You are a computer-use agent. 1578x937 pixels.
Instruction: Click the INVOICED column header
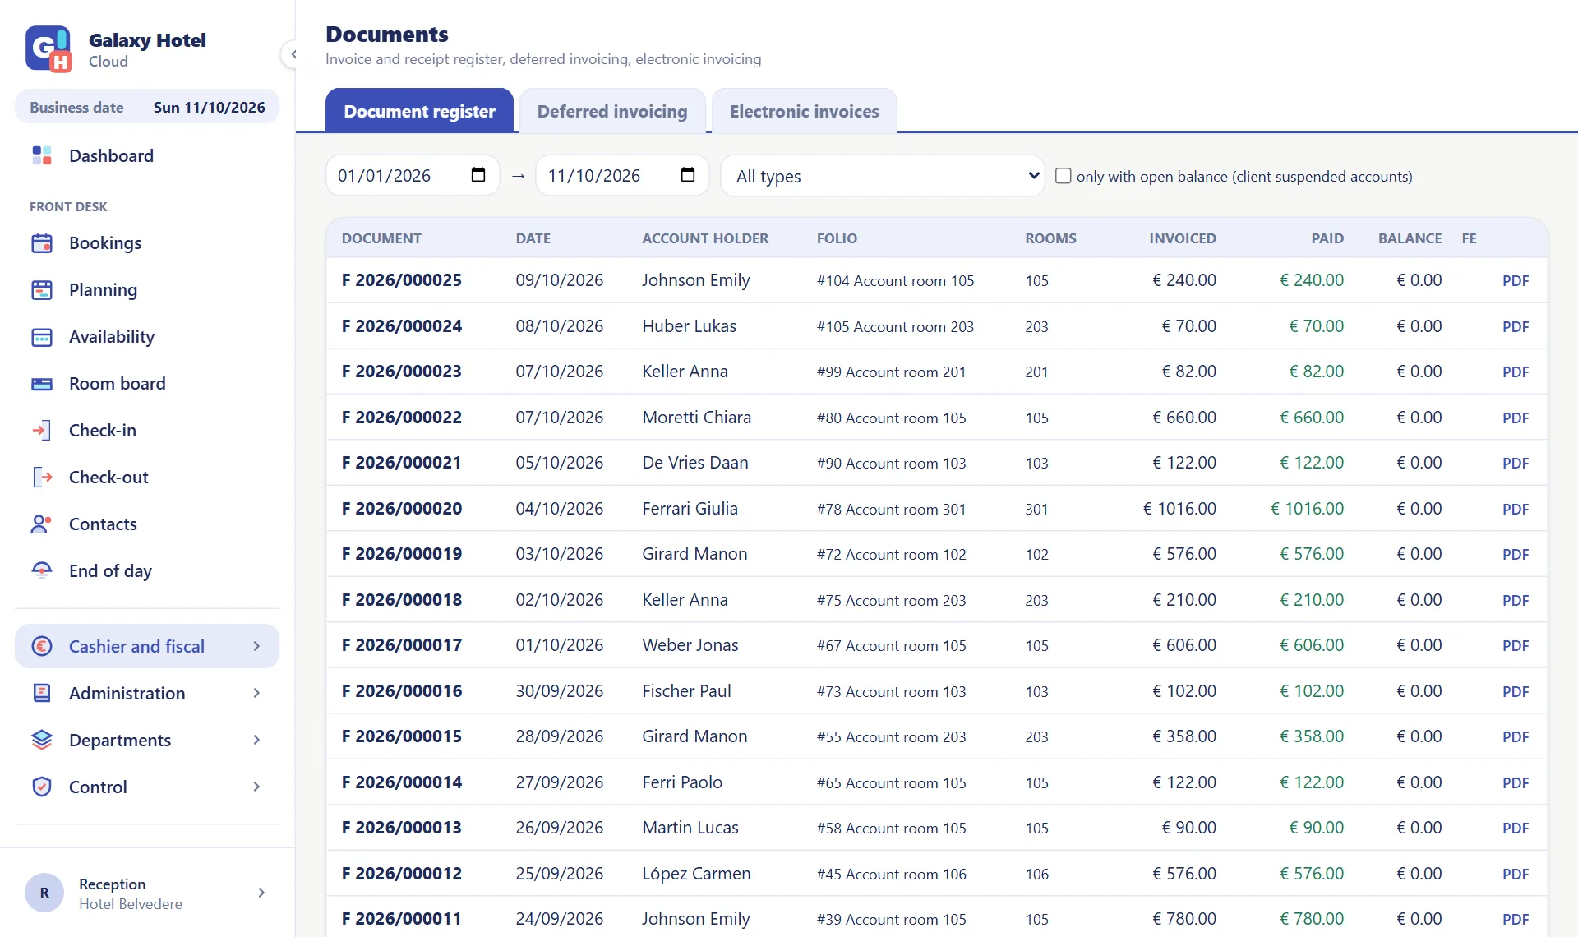pyautogui.click(x=1182, y=238)
